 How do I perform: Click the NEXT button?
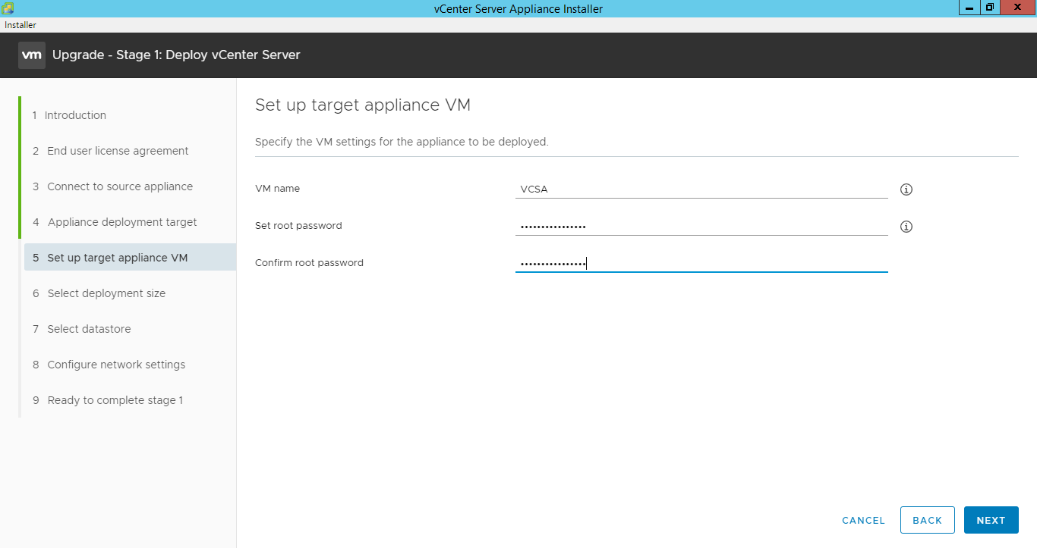(x=991, y=519)
